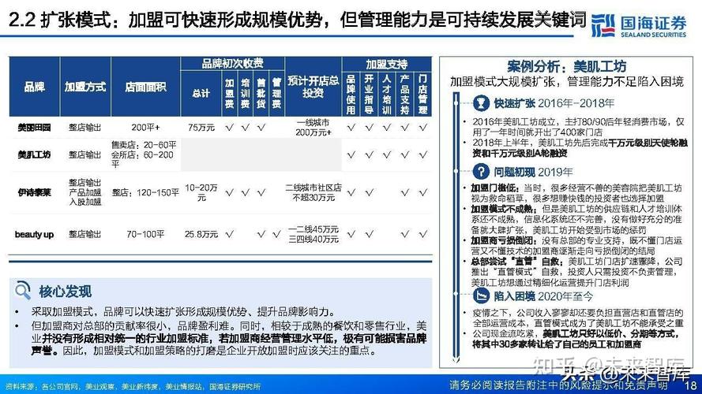
Task: Click the 问题初现 2019年 stage heading
Action: [x=533, y=172]
